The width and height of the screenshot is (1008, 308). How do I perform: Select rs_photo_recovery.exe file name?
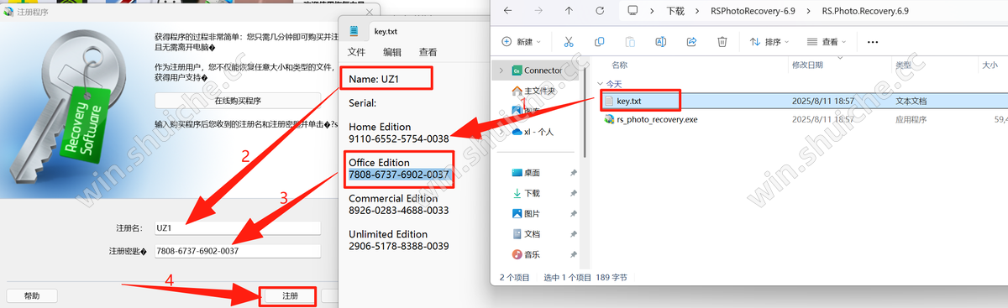[657, 119]
